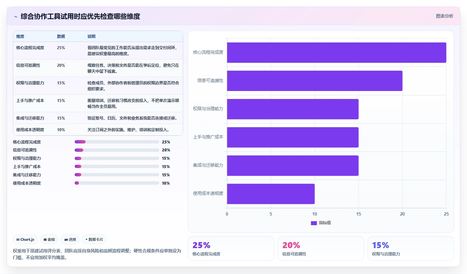The height and width of the screenshot is (274, 467).
Task: Click the 10% value beside 使用成本透明度 progress bar
Action: tap(166, 183)
